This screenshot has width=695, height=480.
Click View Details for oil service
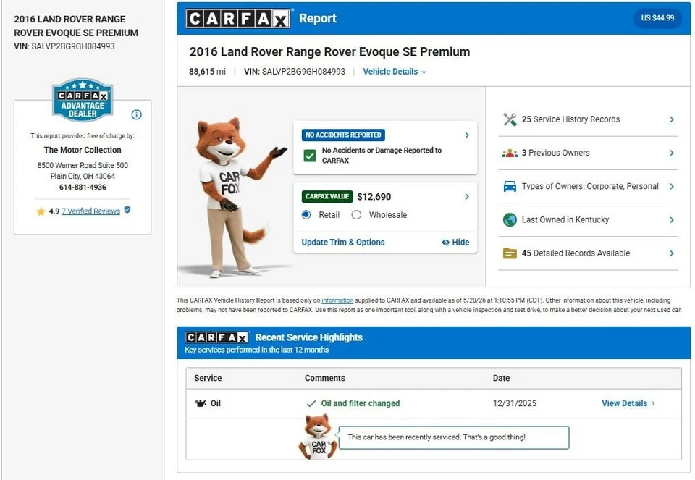coord(628,403)
